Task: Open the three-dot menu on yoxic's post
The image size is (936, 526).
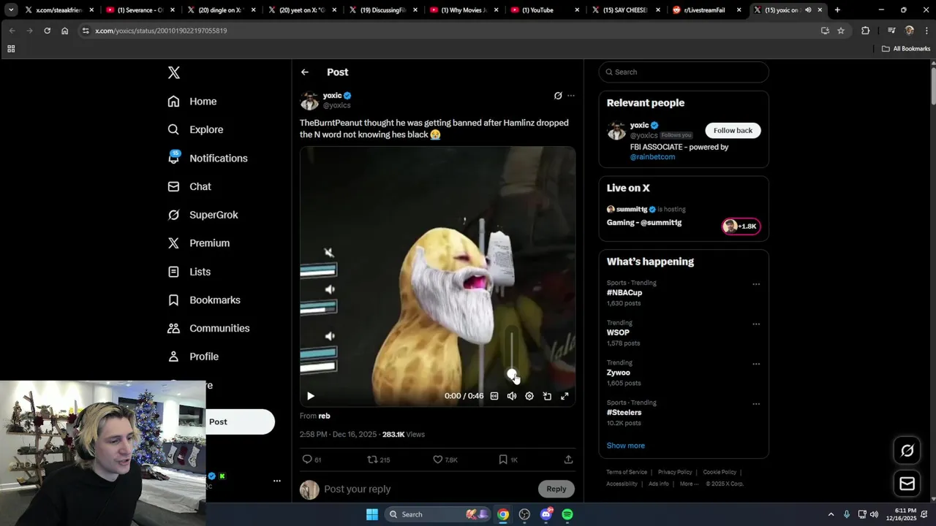Action: coord(571,96)
